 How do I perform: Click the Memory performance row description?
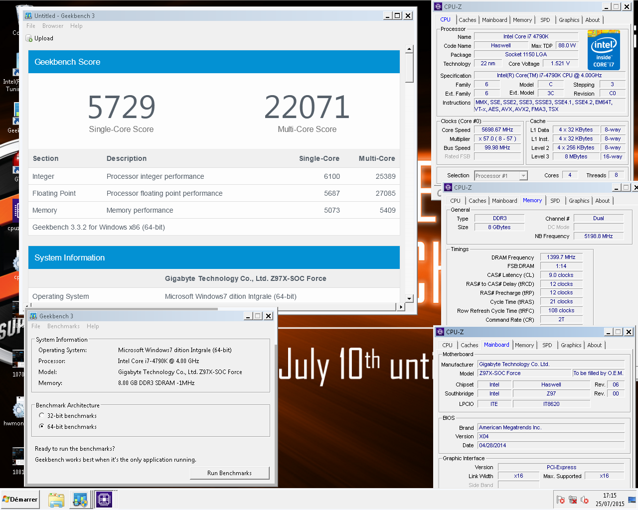point(140,210)
